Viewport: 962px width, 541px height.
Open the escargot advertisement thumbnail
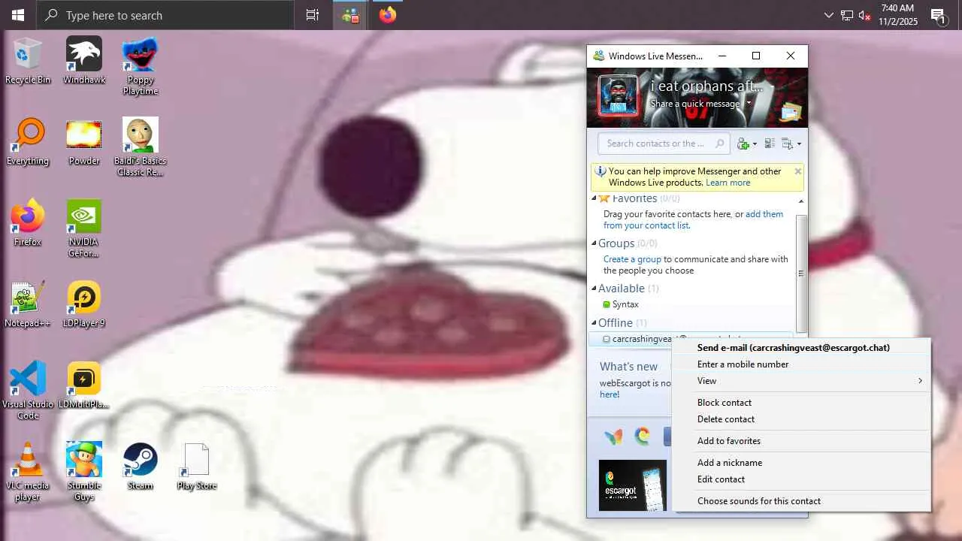(x=633, y=485)
